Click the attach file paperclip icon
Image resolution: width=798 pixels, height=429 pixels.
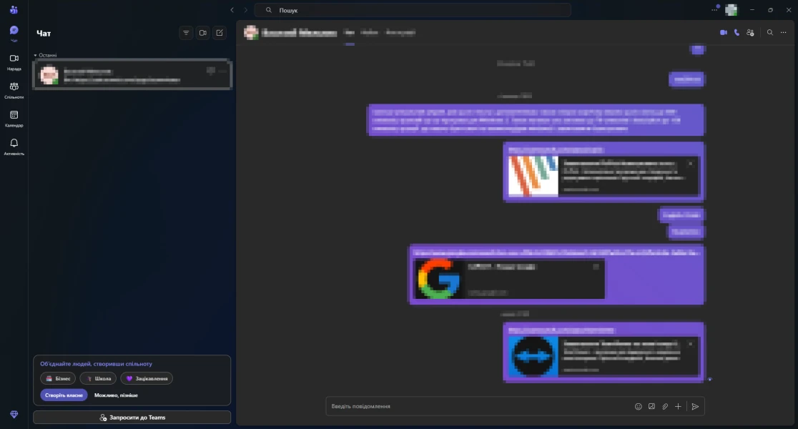tap(665, 406)
